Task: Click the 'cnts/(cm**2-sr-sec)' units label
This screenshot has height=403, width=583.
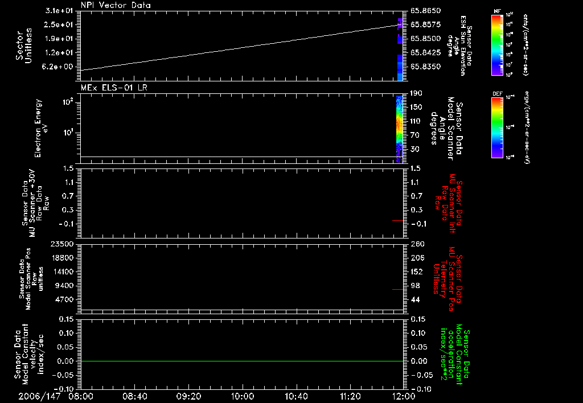Action: (525, 44)
